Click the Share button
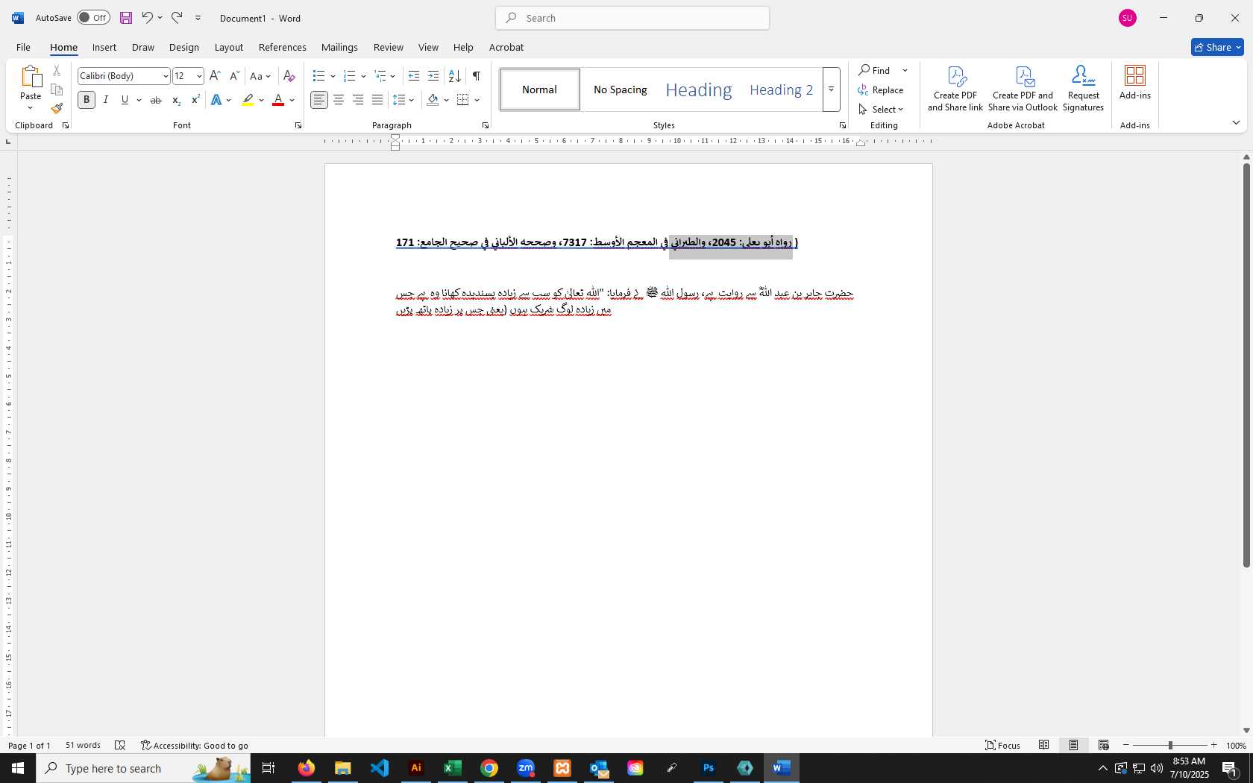 pos(1217,47)
